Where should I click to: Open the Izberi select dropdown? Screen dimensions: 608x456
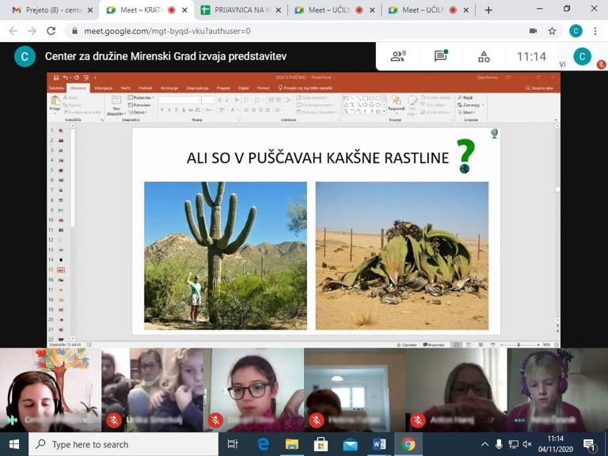[467, 112]
